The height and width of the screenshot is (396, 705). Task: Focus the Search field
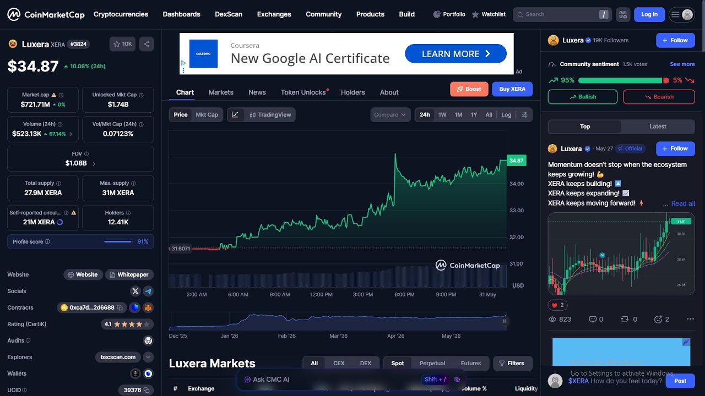click(x=562, y=14)
